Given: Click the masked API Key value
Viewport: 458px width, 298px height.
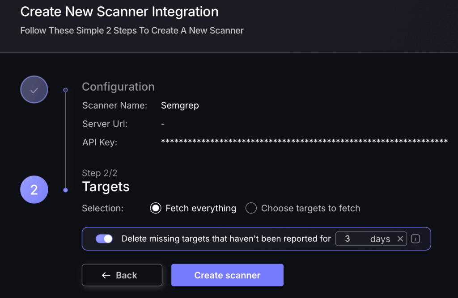Looking at the screenshot, I should (304, 142).
